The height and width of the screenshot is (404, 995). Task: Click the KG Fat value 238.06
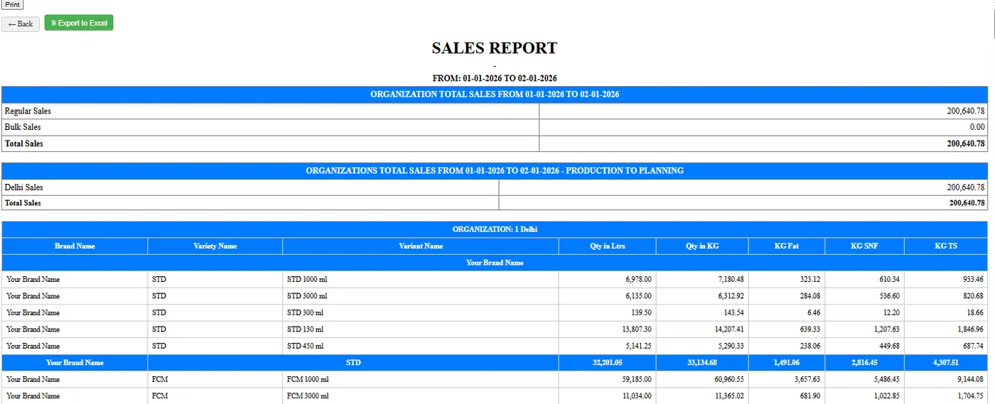(x=809, y=346)
